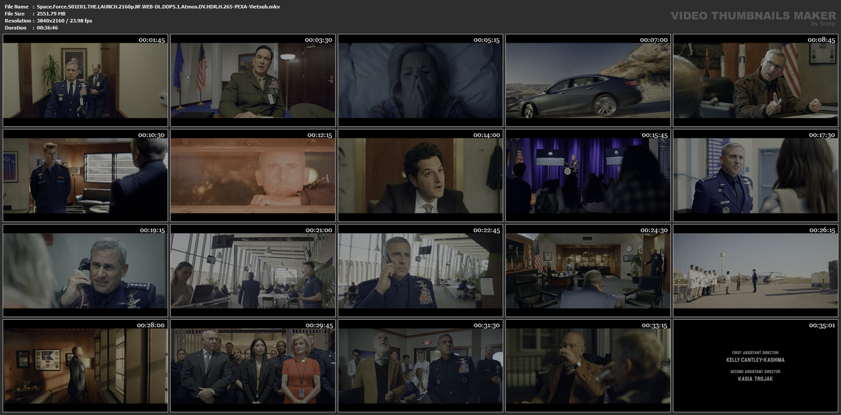Pick the phone call thumbnail at 00:19:15

click(85, 271)
